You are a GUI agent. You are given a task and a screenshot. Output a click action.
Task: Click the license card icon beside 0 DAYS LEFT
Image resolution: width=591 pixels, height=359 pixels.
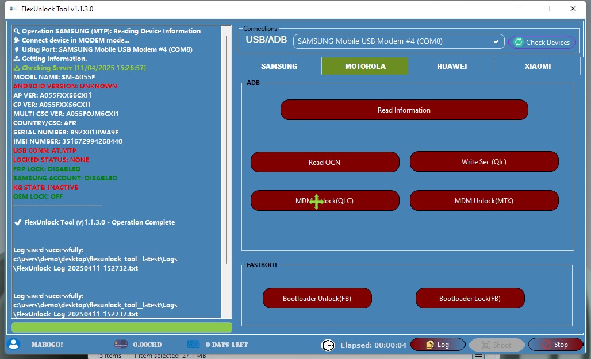tap(194, 344)
